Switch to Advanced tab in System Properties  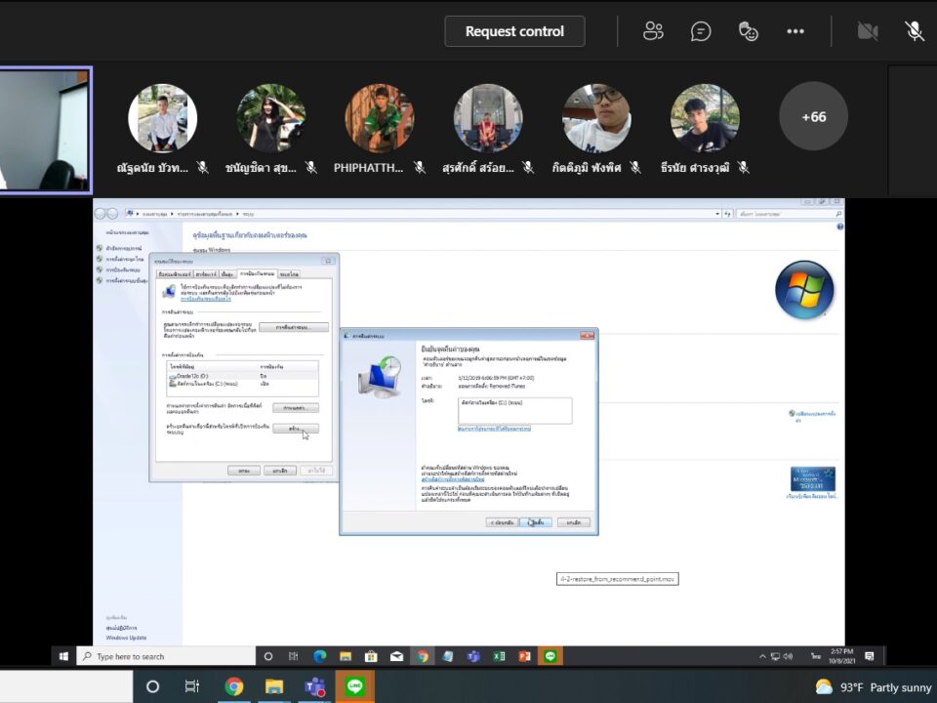pos(227,273)
